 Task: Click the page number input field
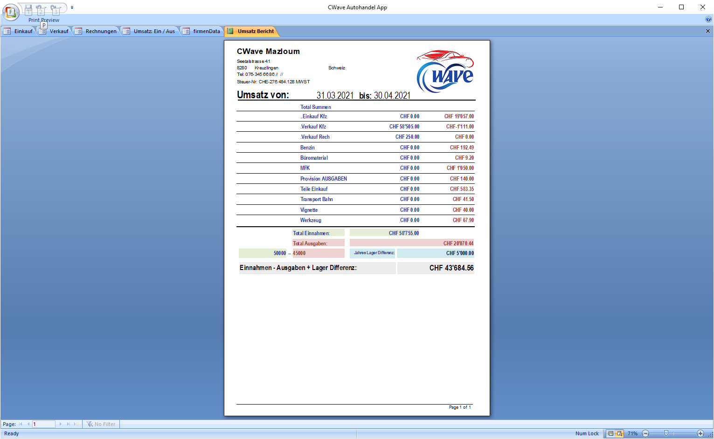[43, 424]
